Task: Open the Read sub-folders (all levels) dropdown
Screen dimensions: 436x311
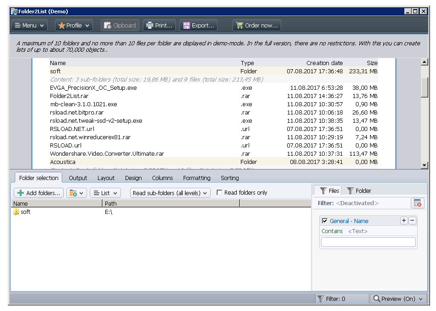Action: pos(170,193)
